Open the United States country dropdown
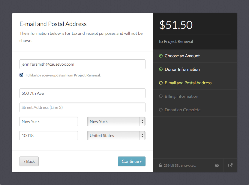Screen dimensions: 249x185 [x=116, y=136]
